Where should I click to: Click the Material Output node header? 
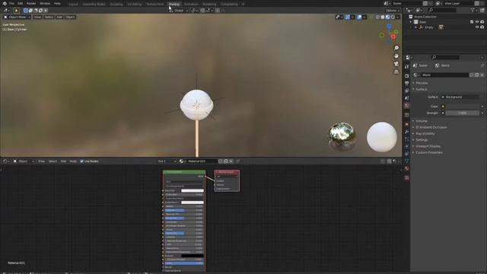point(227,172)
